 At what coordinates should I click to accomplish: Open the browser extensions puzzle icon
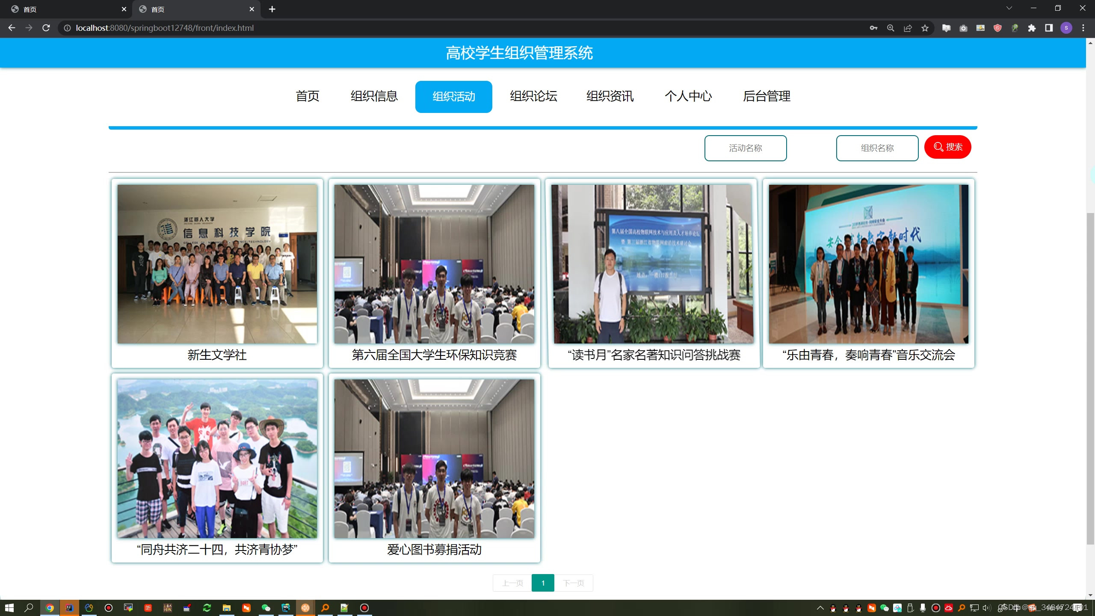pyautogui.click(x=1032, y=28)
